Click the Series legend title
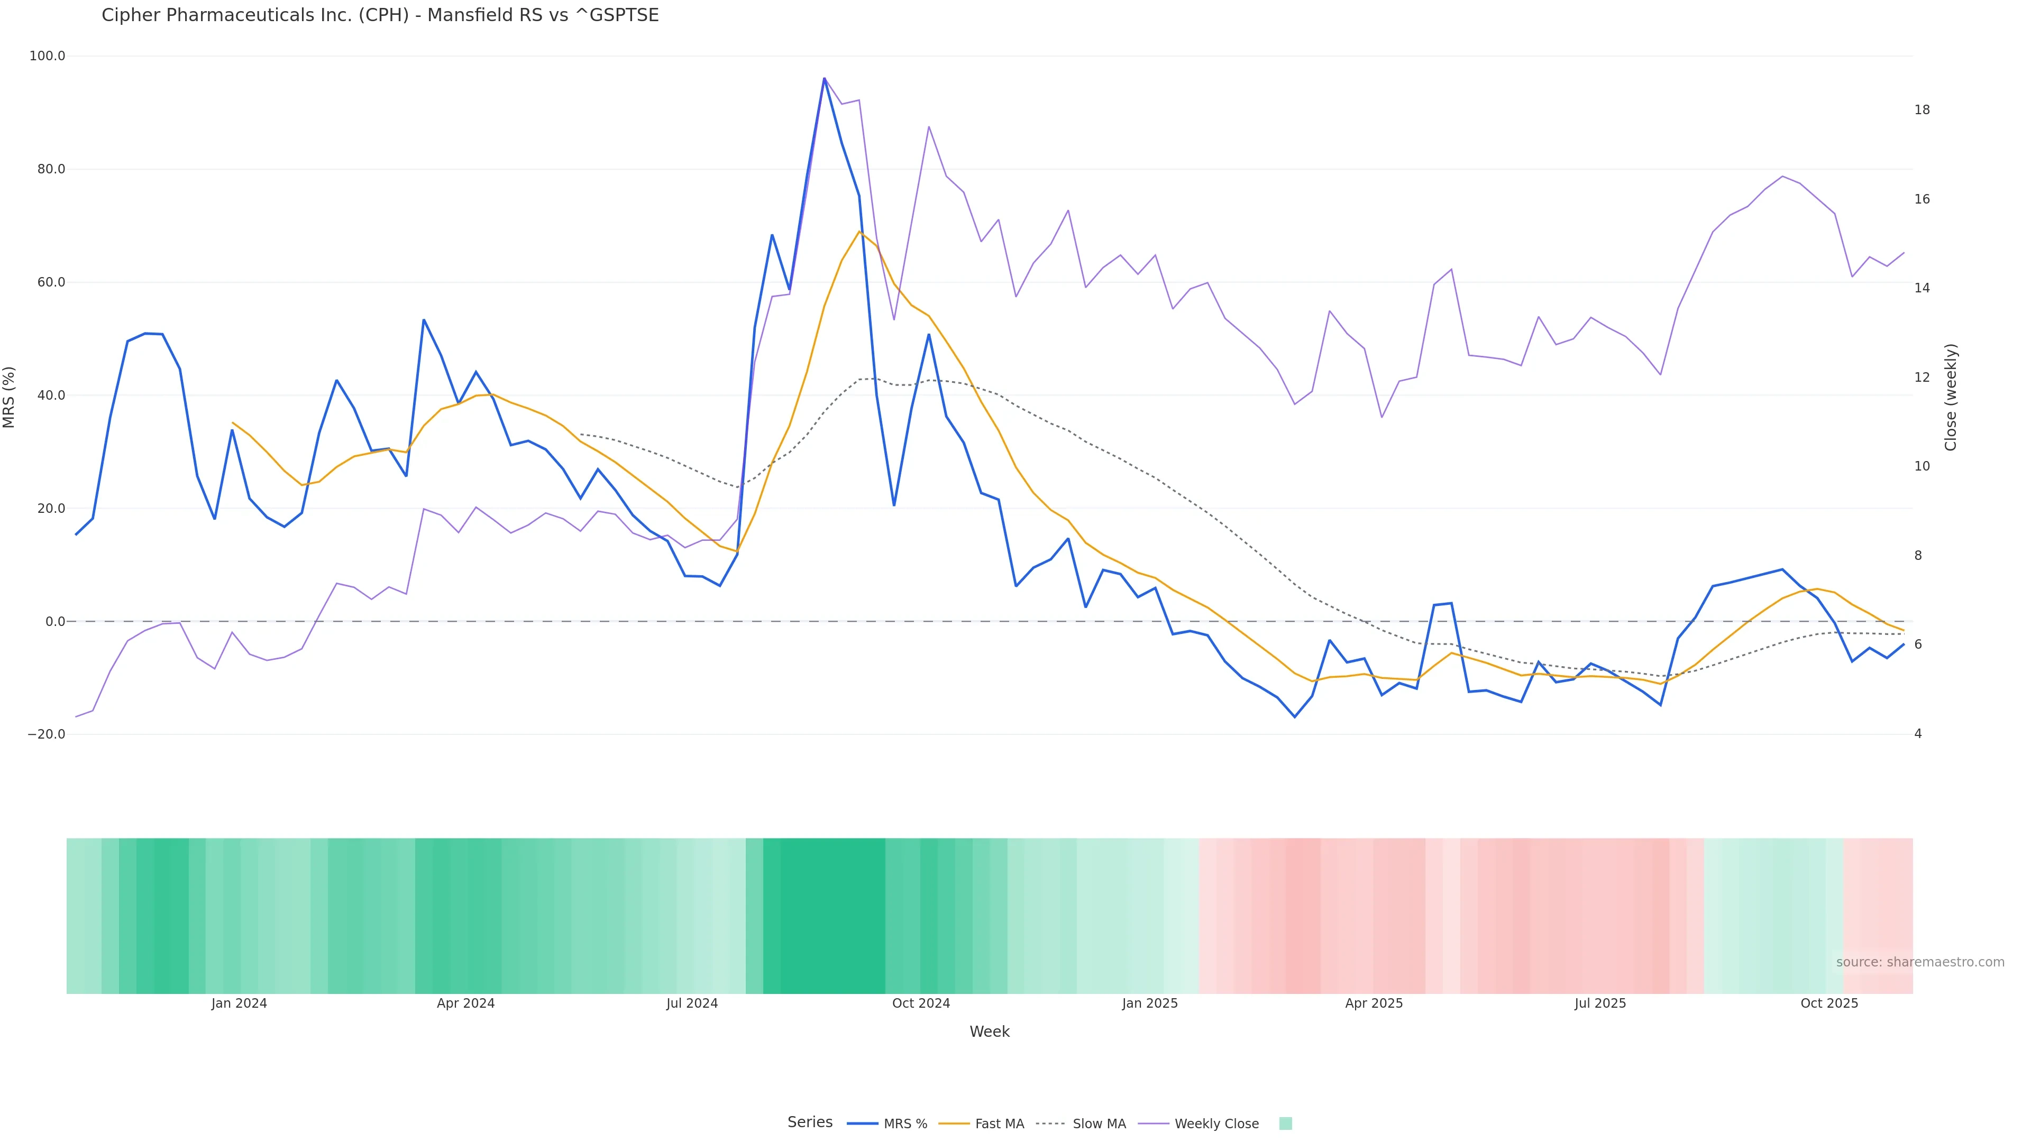This screenshot has width=2031, height=1142. (x=810, y=1122)
